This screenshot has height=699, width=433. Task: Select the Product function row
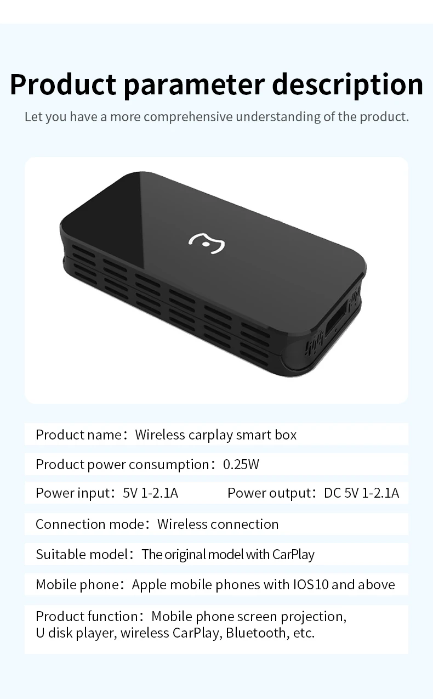[216, 629]
